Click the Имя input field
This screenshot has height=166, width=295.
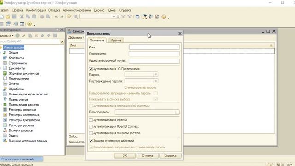pos(154,47)
